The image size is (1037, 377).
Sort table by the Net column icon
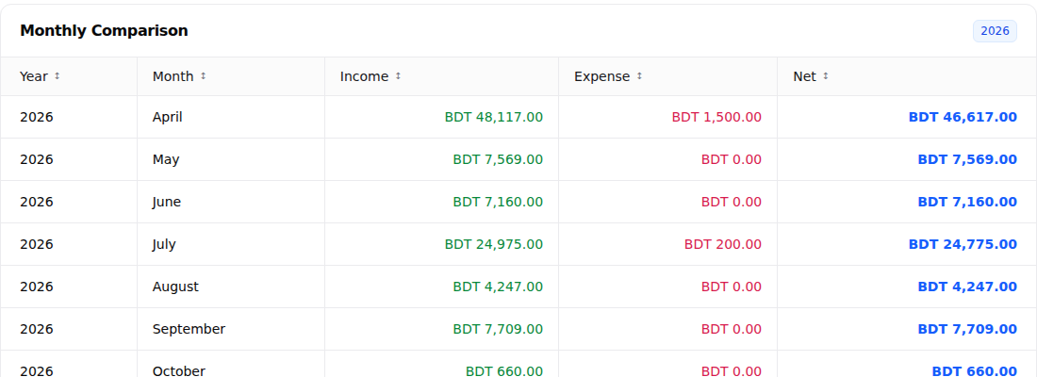(826, 76)
